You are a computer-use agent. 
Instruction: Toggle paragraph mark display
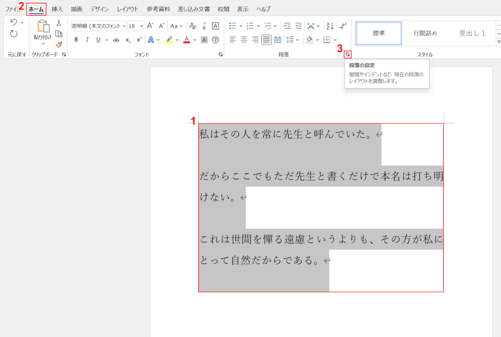point(341,26)
